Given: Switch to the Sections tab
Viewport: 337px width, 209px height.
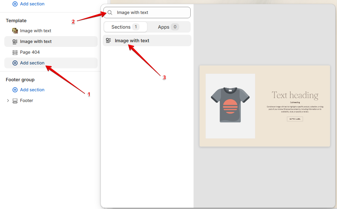Looking at the screenshot, I should [126, 27].
